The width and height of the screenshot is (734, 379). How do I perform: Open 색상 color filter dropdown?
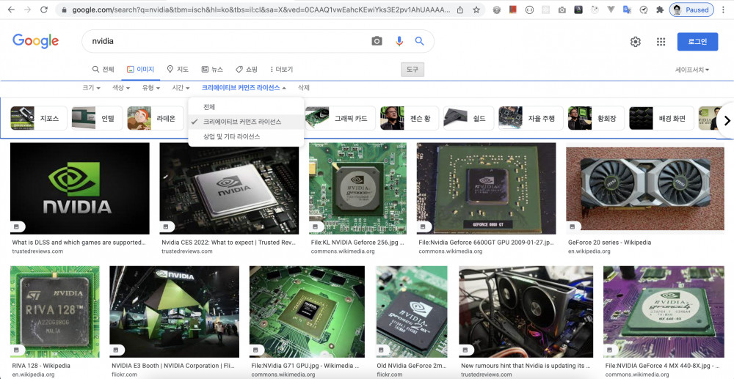click(x=121, y=87)
